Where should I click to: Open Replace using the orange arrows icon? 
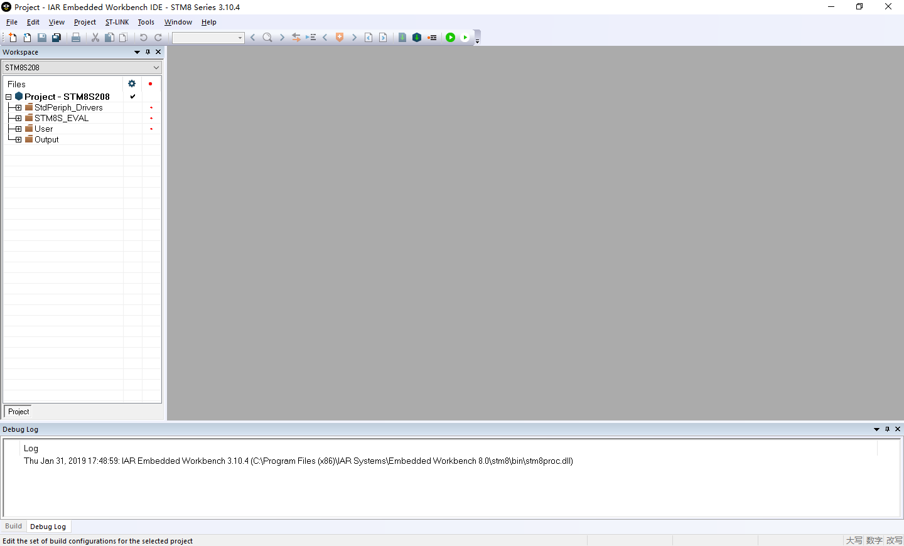[x=296, y=38]
